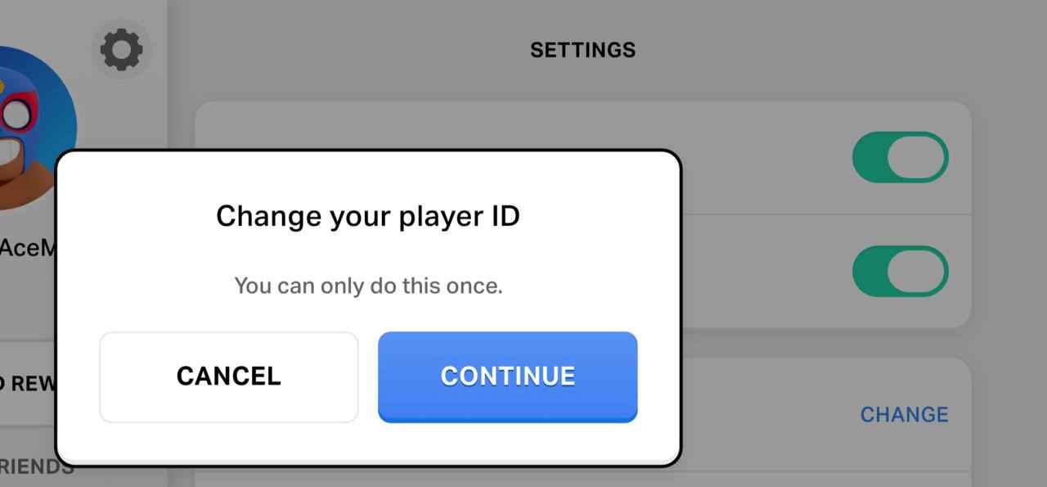Tap the partially visible row beneath CHANGE
Viewport: 1047px width, 487px height.
818,480
